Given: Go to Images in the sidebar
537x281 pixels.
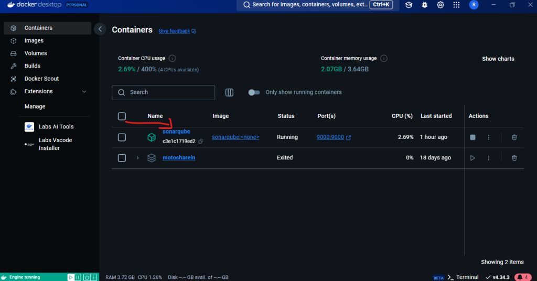Looking at the screenshot, I should tap(34, 41).
